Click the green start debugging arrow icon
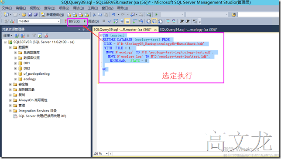The image size is (281, 159). 156,15
